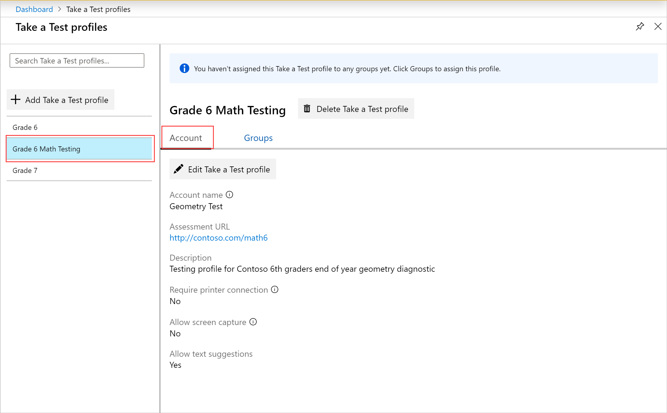667x413 pixels.
Task: Click the info icon next to Require printer connection
Action: [x=275, y=289]
